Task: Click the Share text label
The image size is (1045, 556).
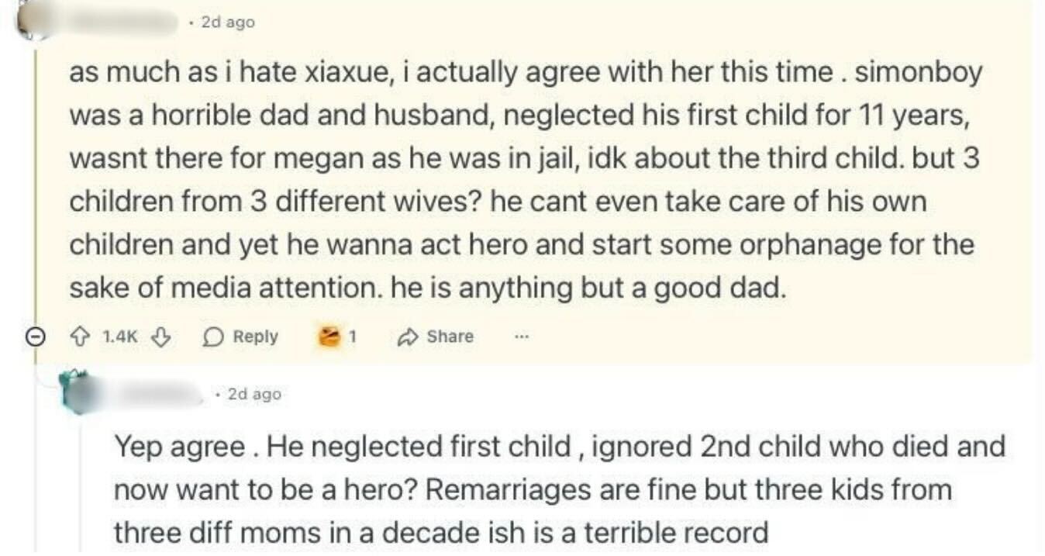Action: 450,337
